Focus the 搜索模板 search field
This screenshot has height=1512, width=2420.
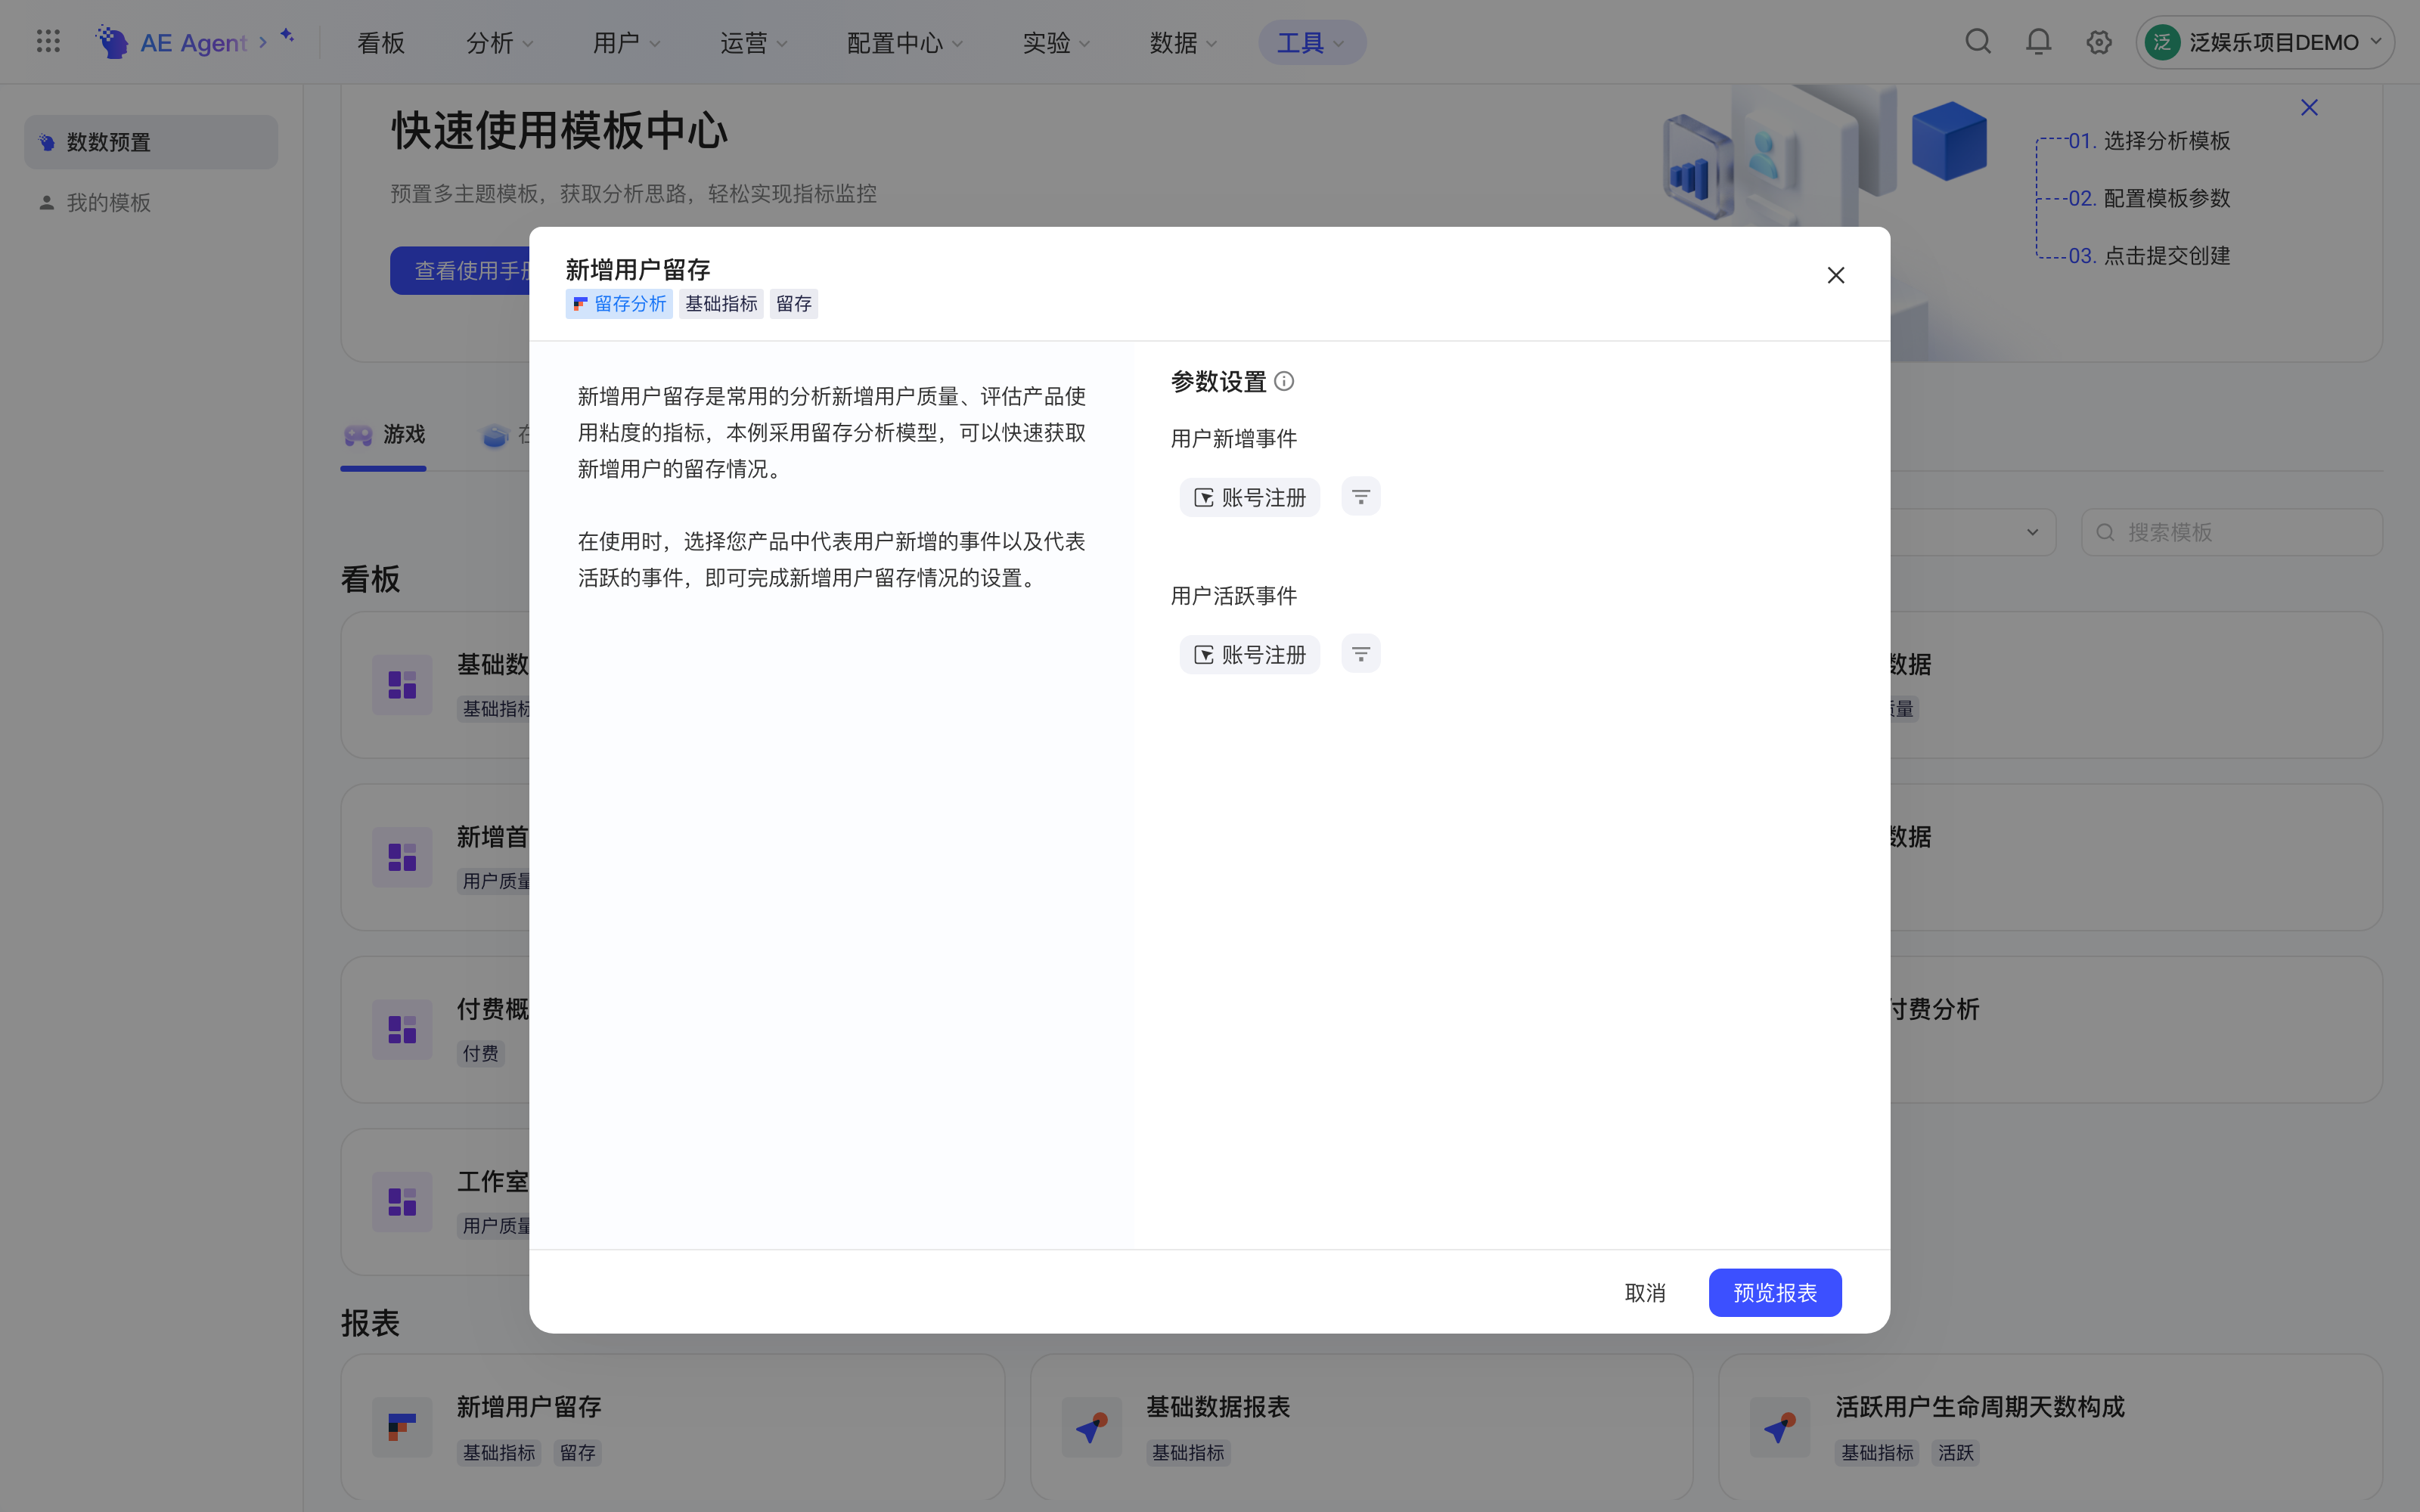[2232, 532]
